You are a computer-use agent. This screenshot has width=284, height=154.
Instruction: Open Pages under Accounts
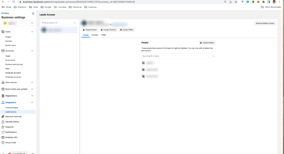tap(8, 56)
